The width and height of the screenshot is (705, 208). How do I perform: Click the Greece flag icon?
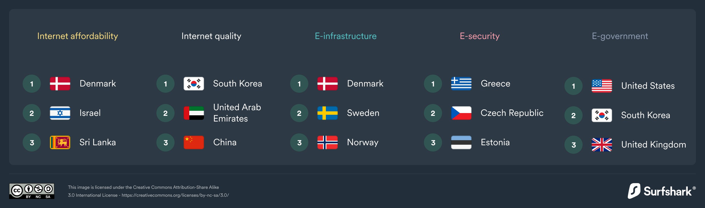(x=461, y=84)
